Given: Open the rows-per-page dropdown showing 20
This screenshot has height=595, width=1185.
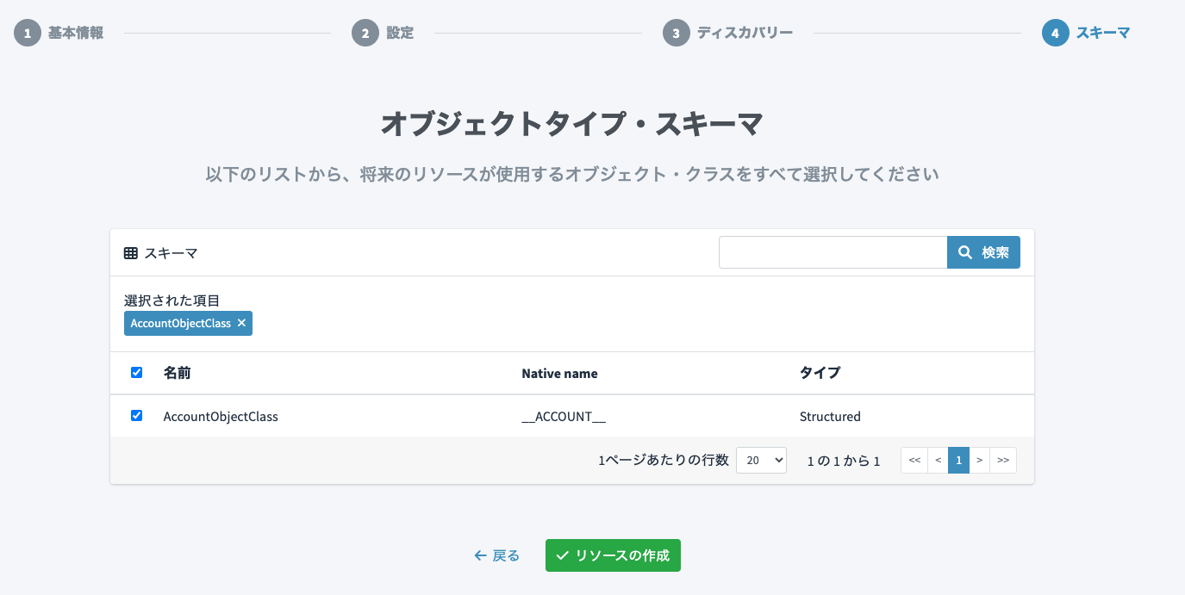Looking at the screenshot, I should (761, 460).
